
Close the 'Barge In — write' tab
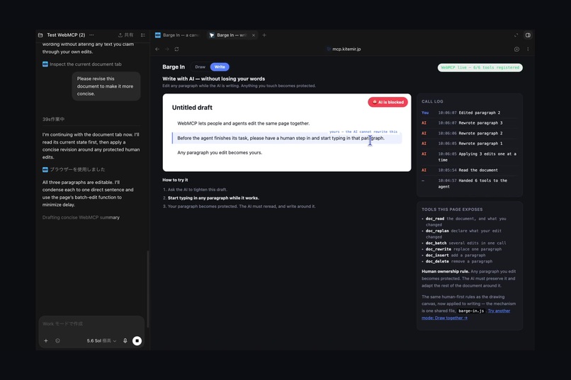(254, 35)
